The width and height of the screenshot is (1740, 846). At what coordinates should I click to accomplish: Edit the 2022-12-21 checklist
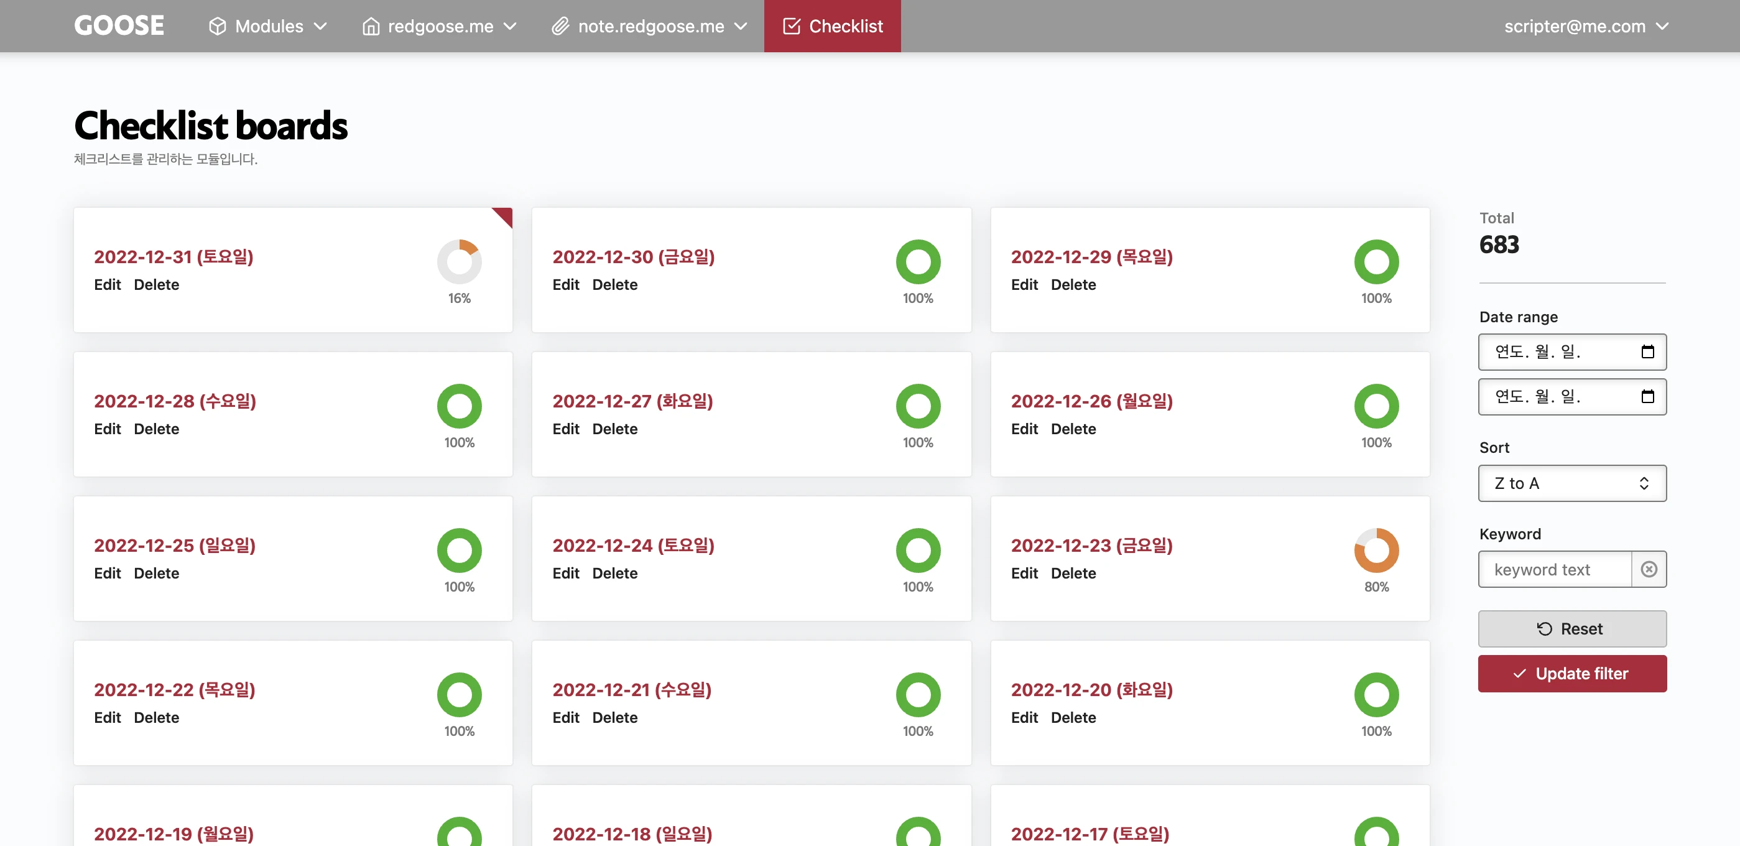point(566,717)
